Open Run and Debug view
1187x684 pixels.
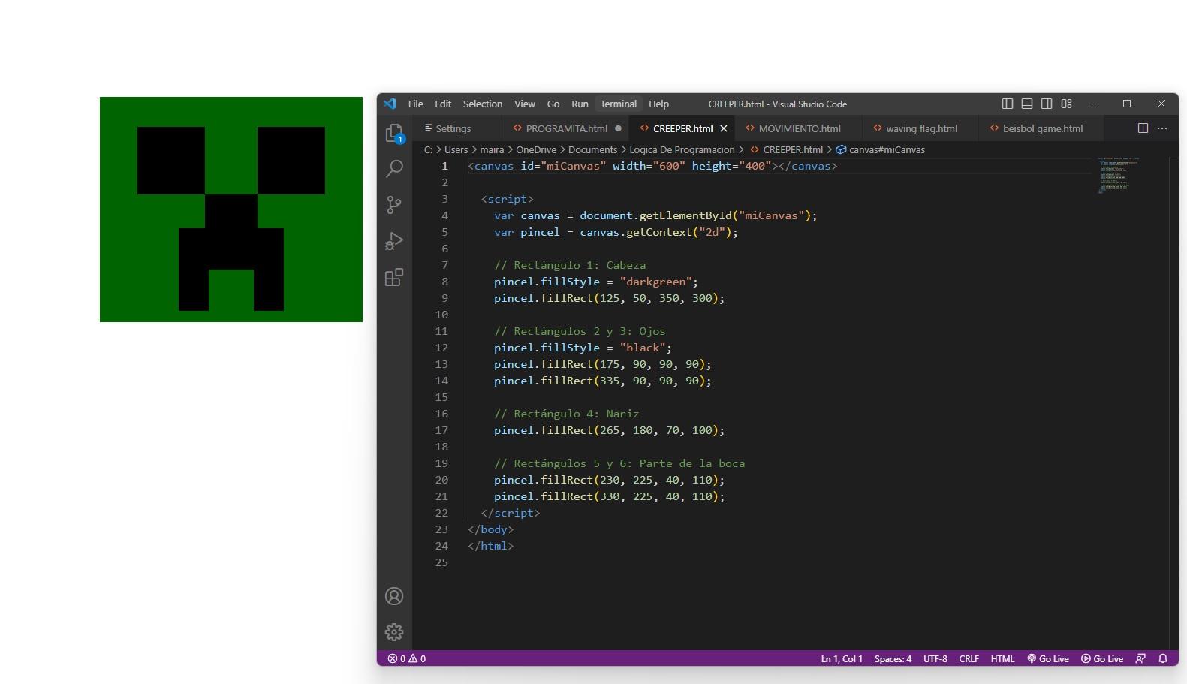(x=394, y=241)
